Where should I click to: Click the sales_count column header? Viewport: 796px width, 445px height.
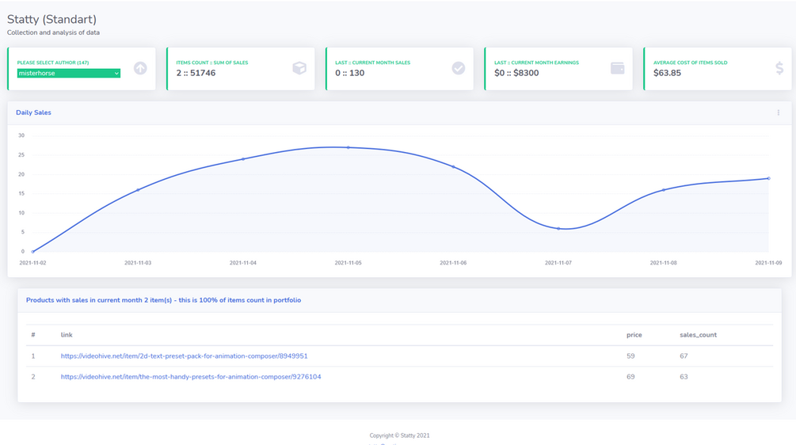coord(698,335)
